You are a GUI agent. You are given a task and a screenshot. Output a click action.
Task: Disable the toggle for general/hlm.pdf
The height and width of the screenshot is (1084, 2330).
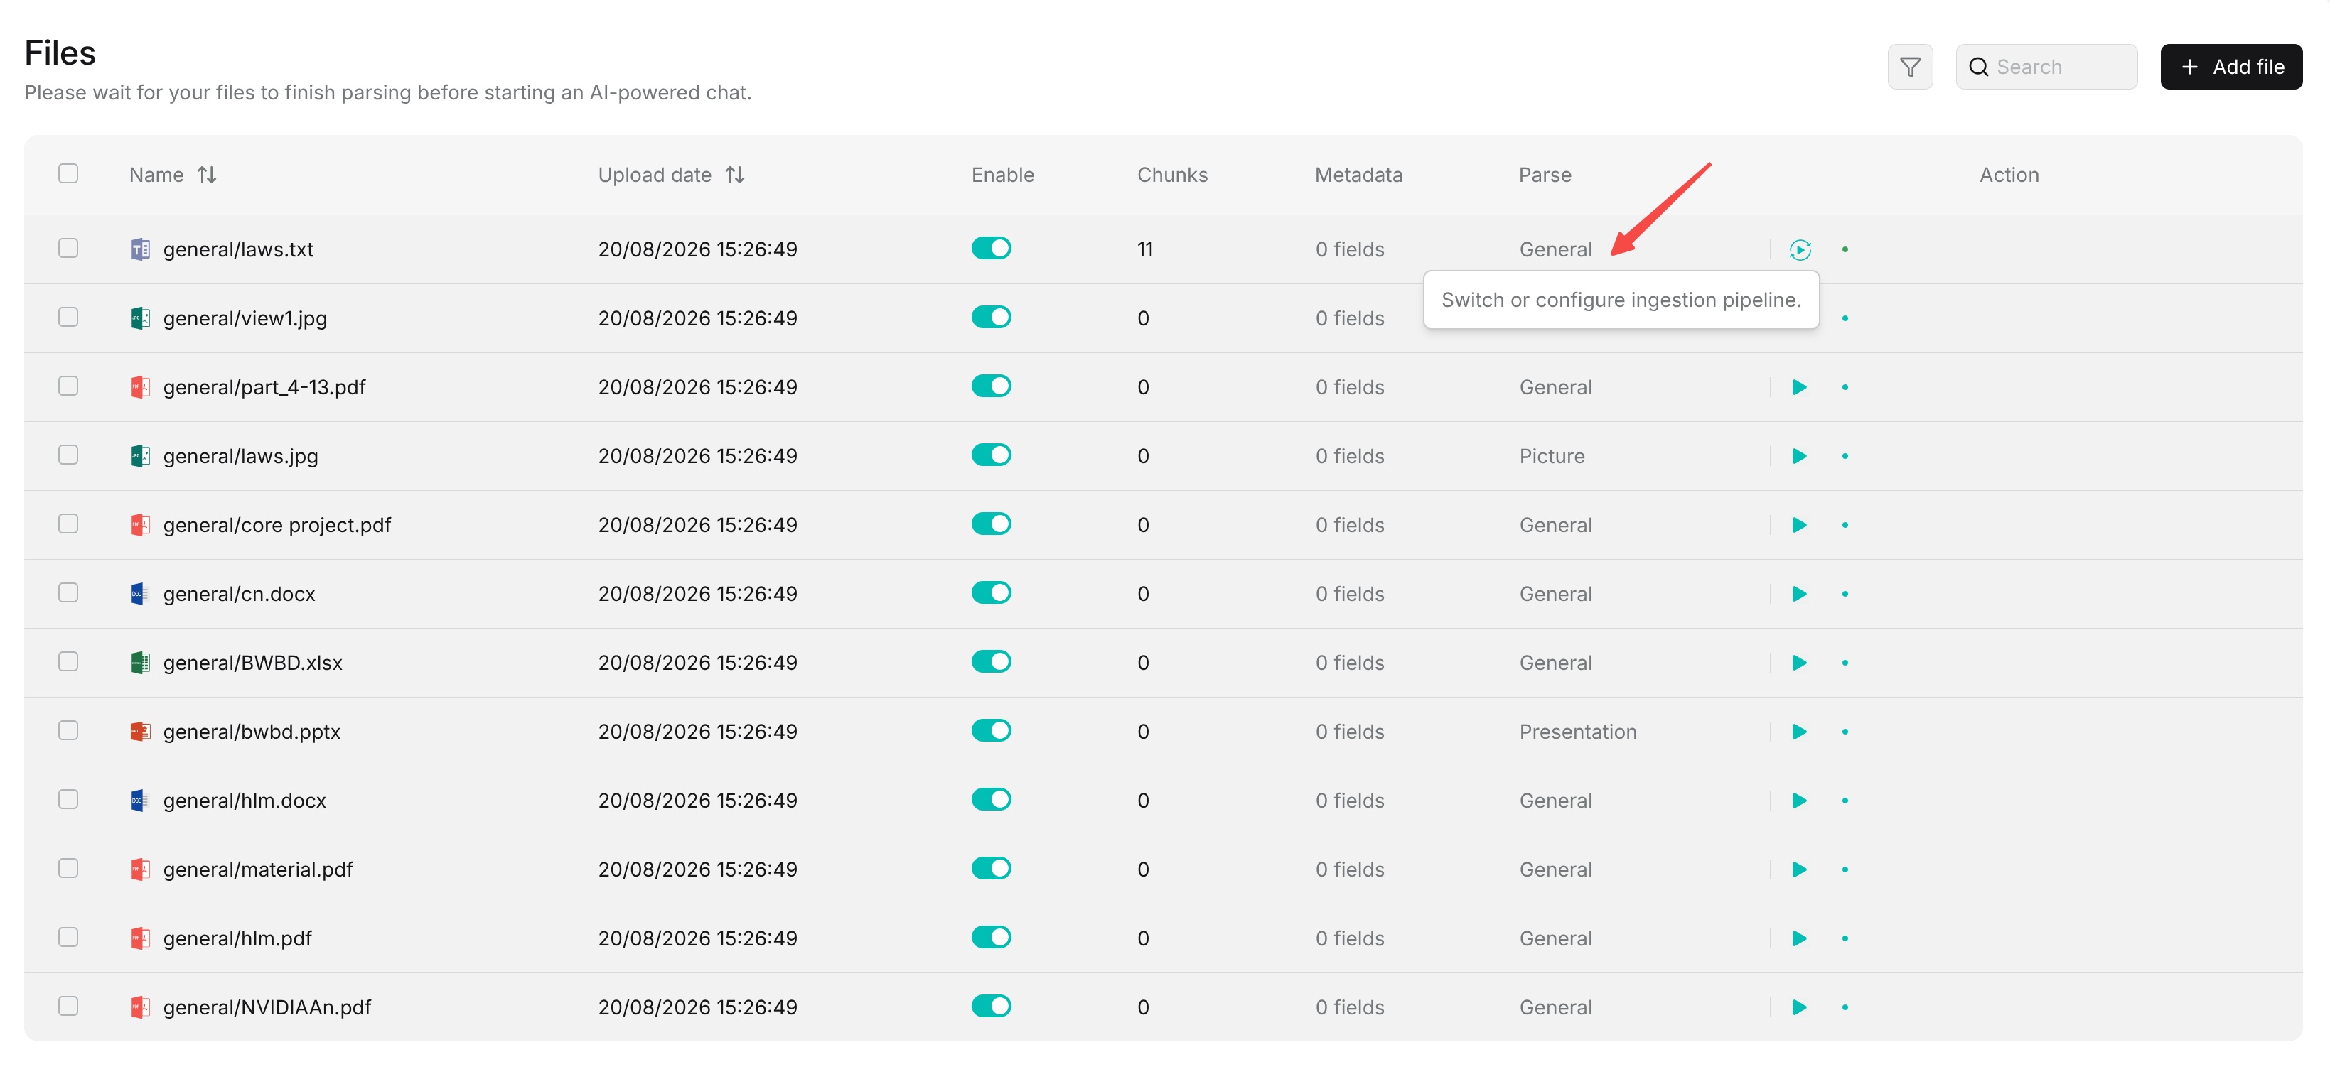point(990,937)
